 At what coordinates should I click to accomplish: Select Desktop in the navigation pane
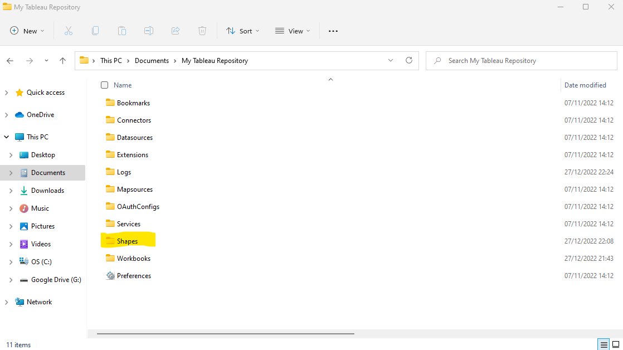tap(43, 155)
